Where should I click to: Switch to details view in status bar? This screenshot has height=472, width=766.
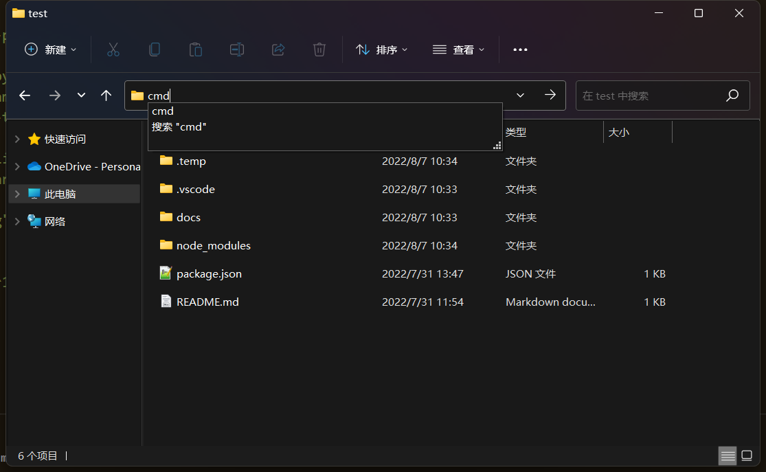tap(728, 456)
